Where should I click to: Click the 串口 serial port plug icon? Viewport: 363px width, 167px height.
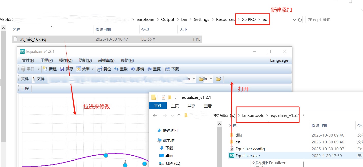[23, 69]
